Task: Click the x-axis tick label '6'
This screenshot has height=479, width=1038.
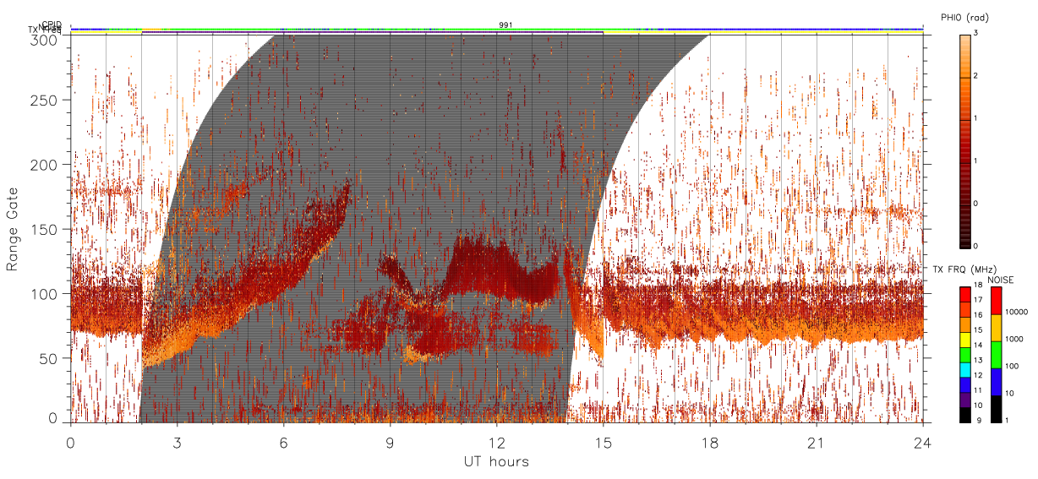Action: click(283, 443)
